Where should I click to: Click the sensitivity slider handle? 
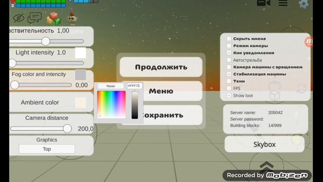46,41
